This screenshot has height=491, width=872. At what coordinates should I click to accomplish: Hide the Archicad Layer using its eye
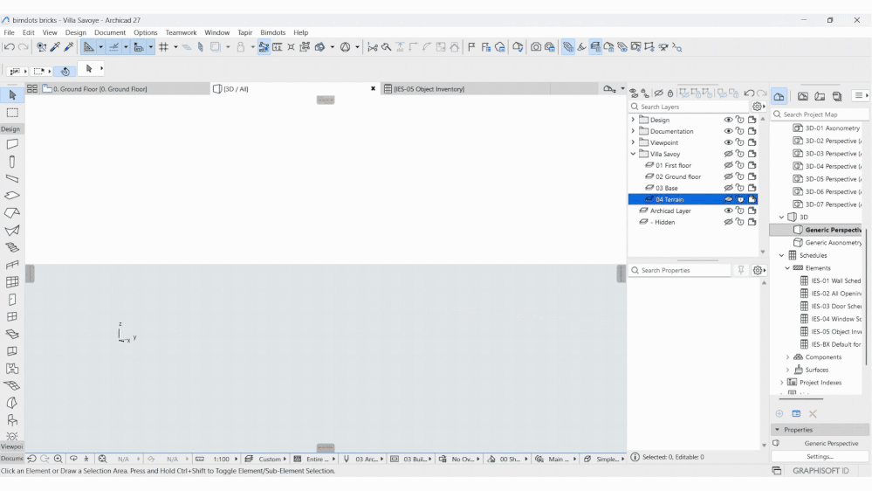pyautogui.click(x=728, y=211)
